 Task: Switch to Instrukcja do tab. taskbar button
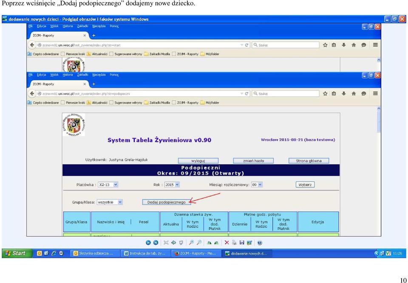tap(147, 253)
